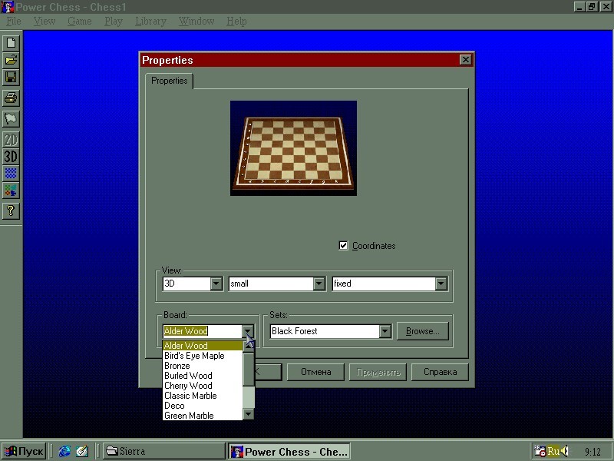Choose Classic Marble board option
This screenshot has width=614, height=461.
190,396
